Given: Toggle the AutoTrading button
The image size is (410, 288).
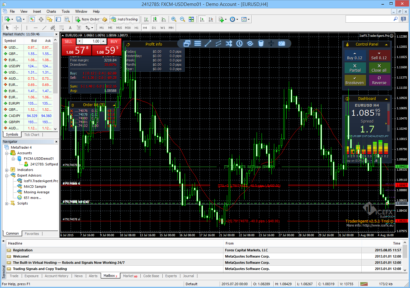Looking at the screenshot, I should (x=124, y=19).
